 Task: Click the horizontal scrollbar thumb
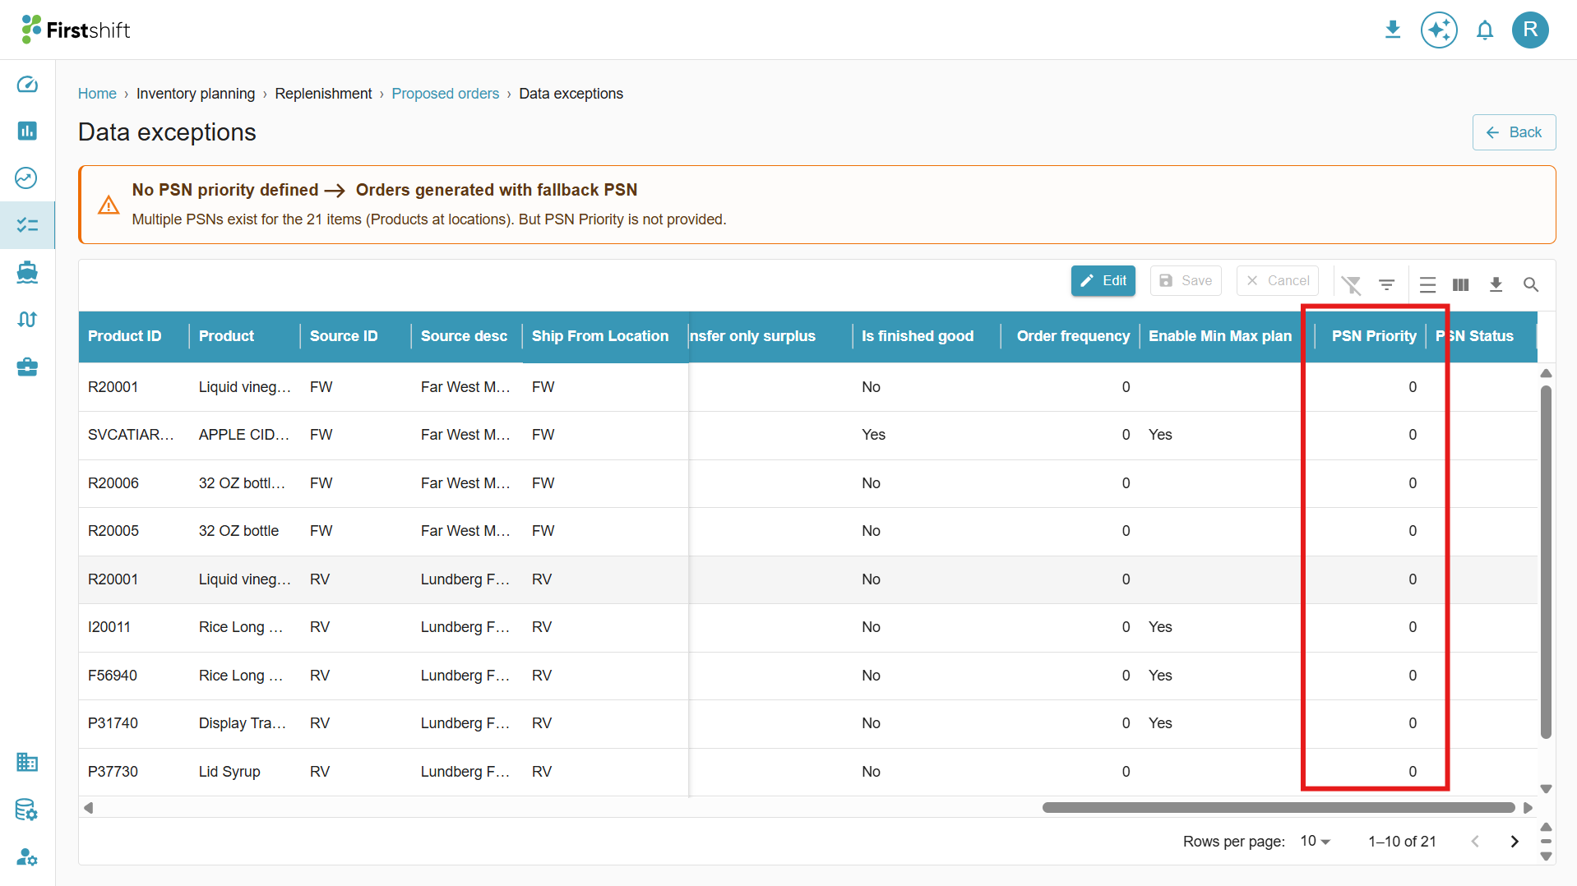coord(1279,807)
